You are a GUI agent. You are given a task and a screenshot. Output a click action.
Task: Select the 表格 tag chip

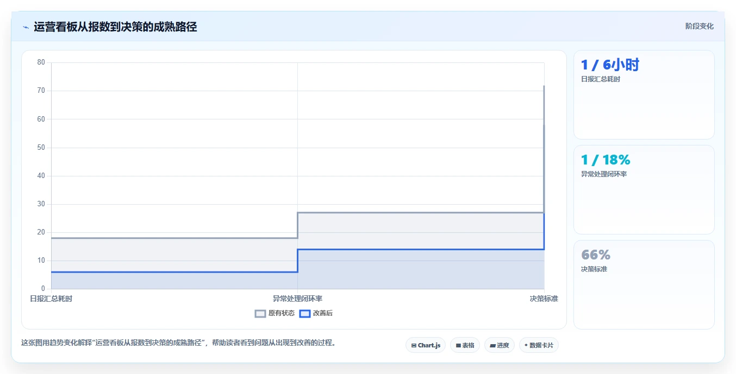tap(465, 345)
